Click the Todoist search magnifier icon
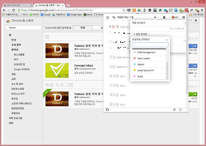Image resolution: width=206 pixels, height=146 pixels. tap(114, 17)
